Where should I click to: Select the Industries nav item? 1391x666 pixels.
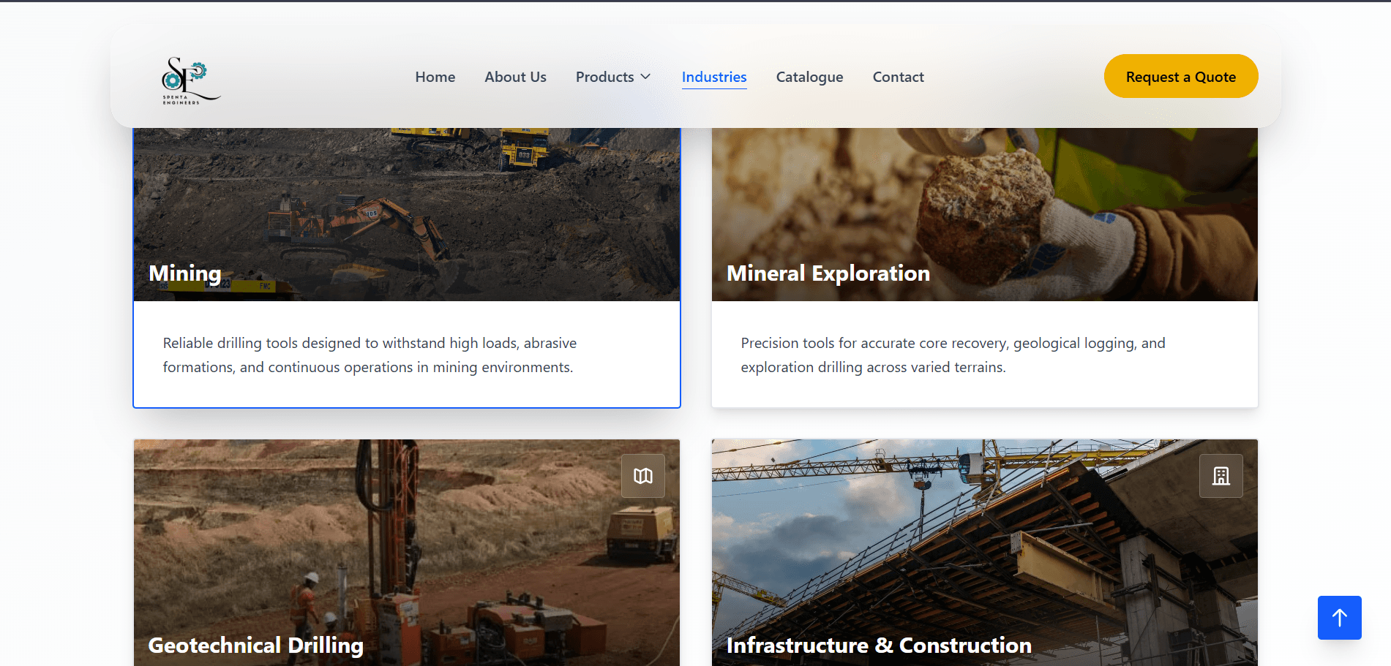tap(714, 77)
